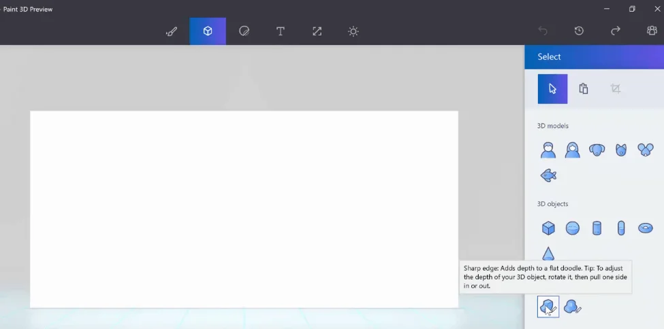Screen dimensions: 664x329
Task: Open the Canvas settings tab
Action: click(317, 31)
